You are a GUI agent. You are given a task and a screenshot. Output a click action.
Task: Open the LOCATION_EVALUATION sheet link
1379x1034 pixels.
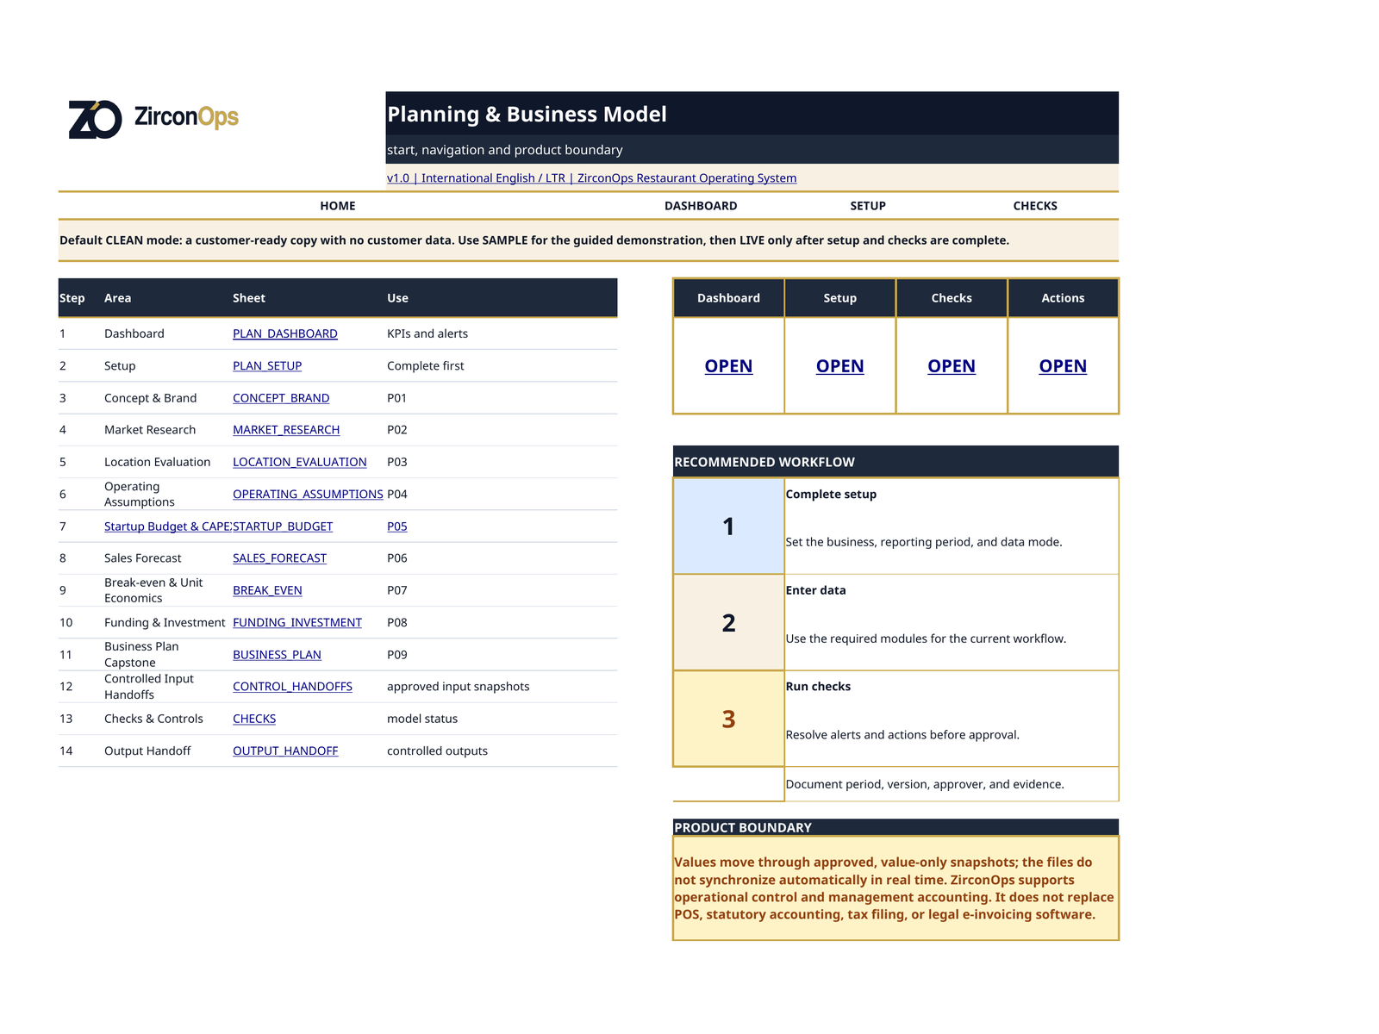pos(300,462)
